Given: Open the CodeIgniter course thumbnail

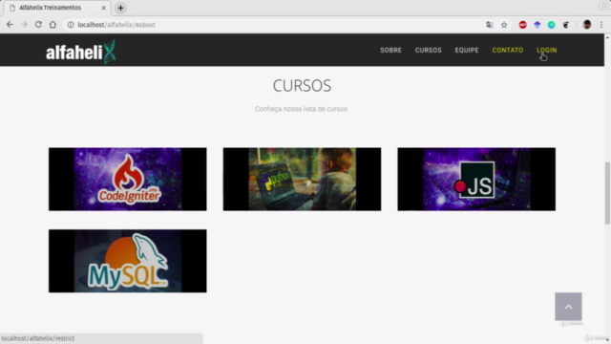Looking at the screenshot, I should 128,179.
